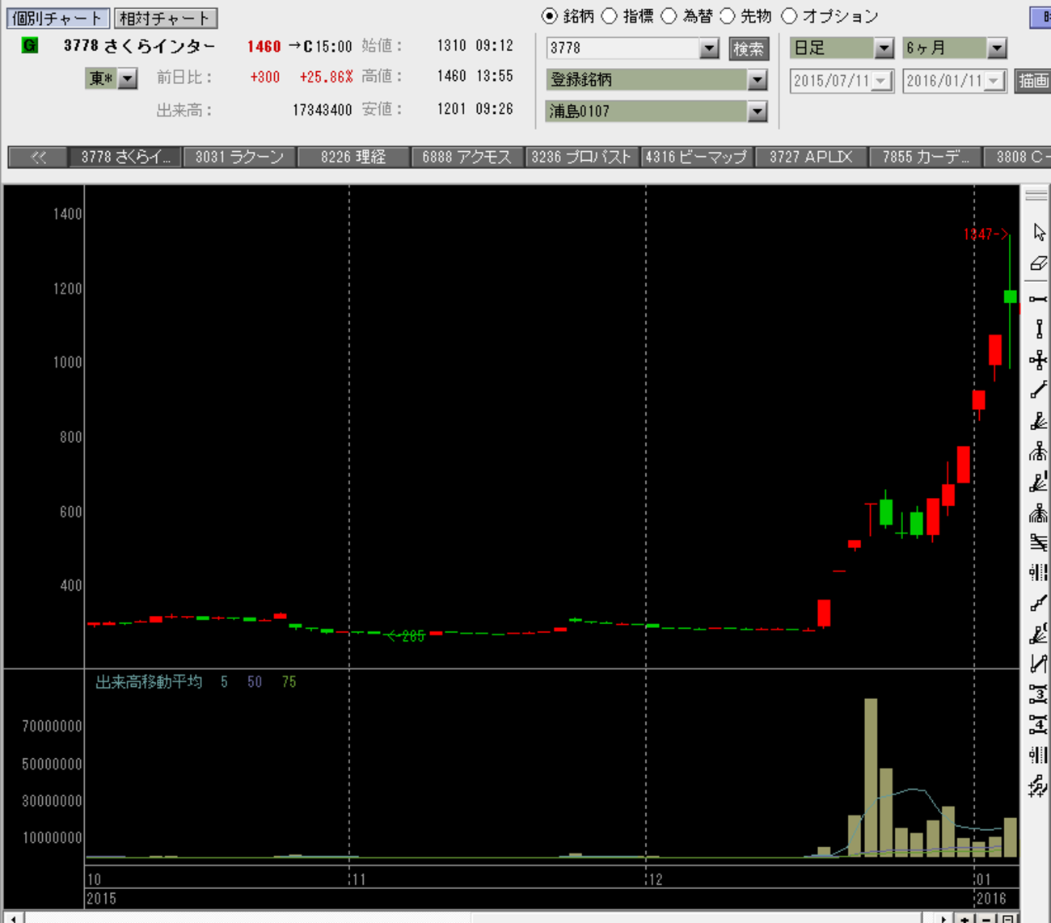Viewport: 1051px width, 923px height.
Task: Open the 日足 timeframe dropdown
Action: [x=884, y=48]
